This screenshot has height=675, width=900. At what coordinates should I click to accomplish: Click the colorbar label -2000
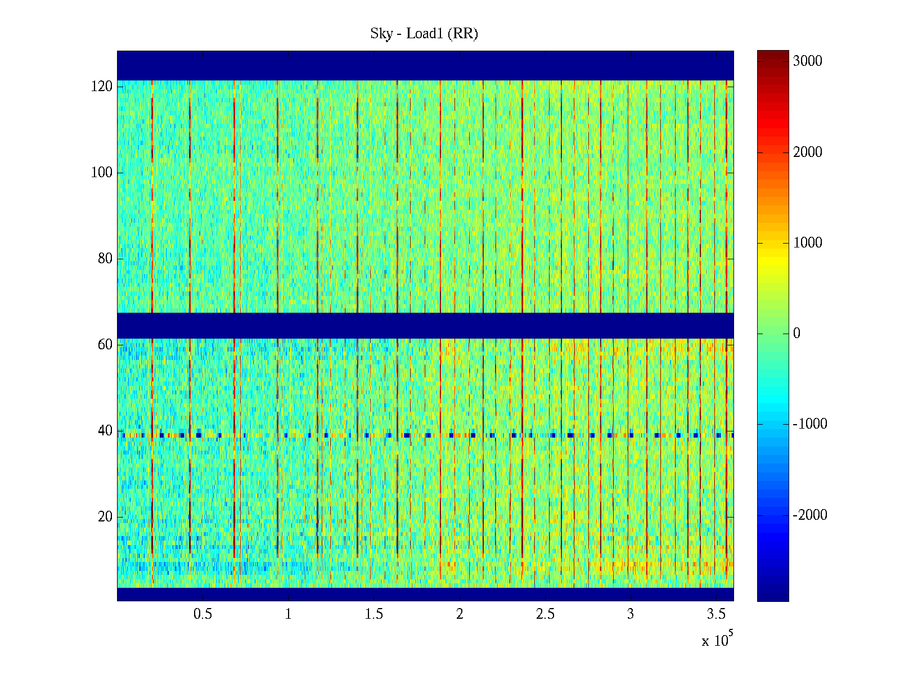[x=810, y=515]
